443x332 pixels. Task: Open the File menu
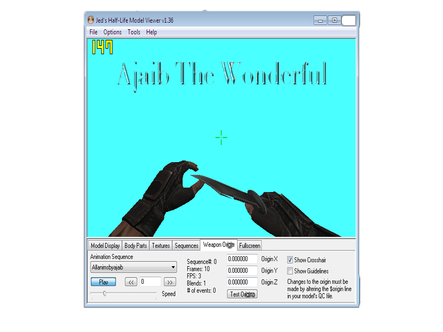[x=94, y=32]
